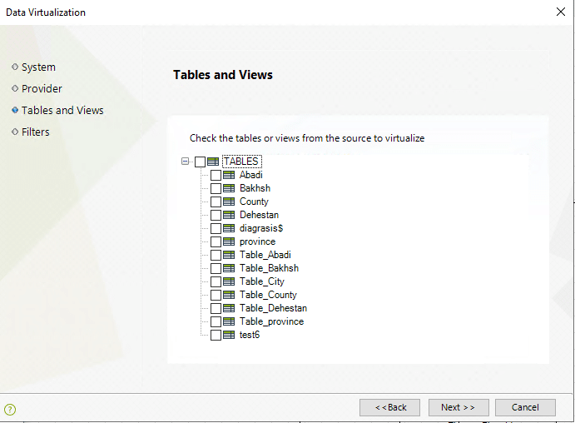Click the table icon beside province

[229, 241]
